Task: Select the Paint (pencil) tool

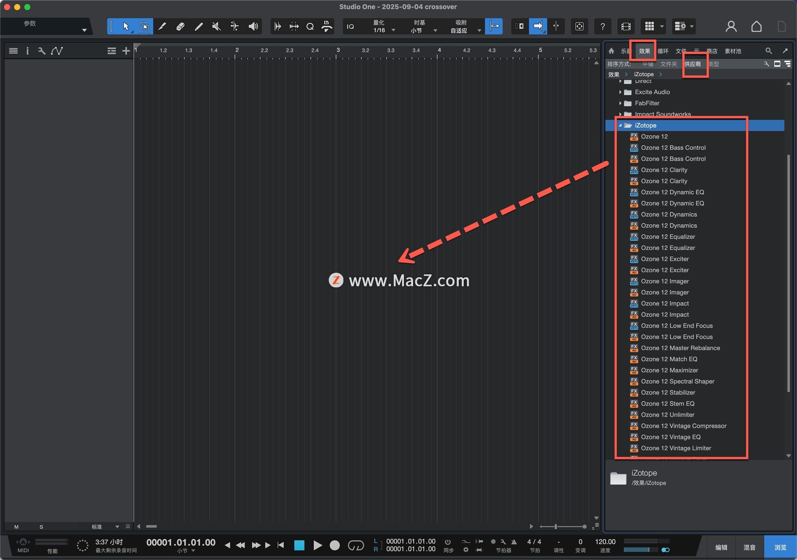Action: [x=198, y=27]
